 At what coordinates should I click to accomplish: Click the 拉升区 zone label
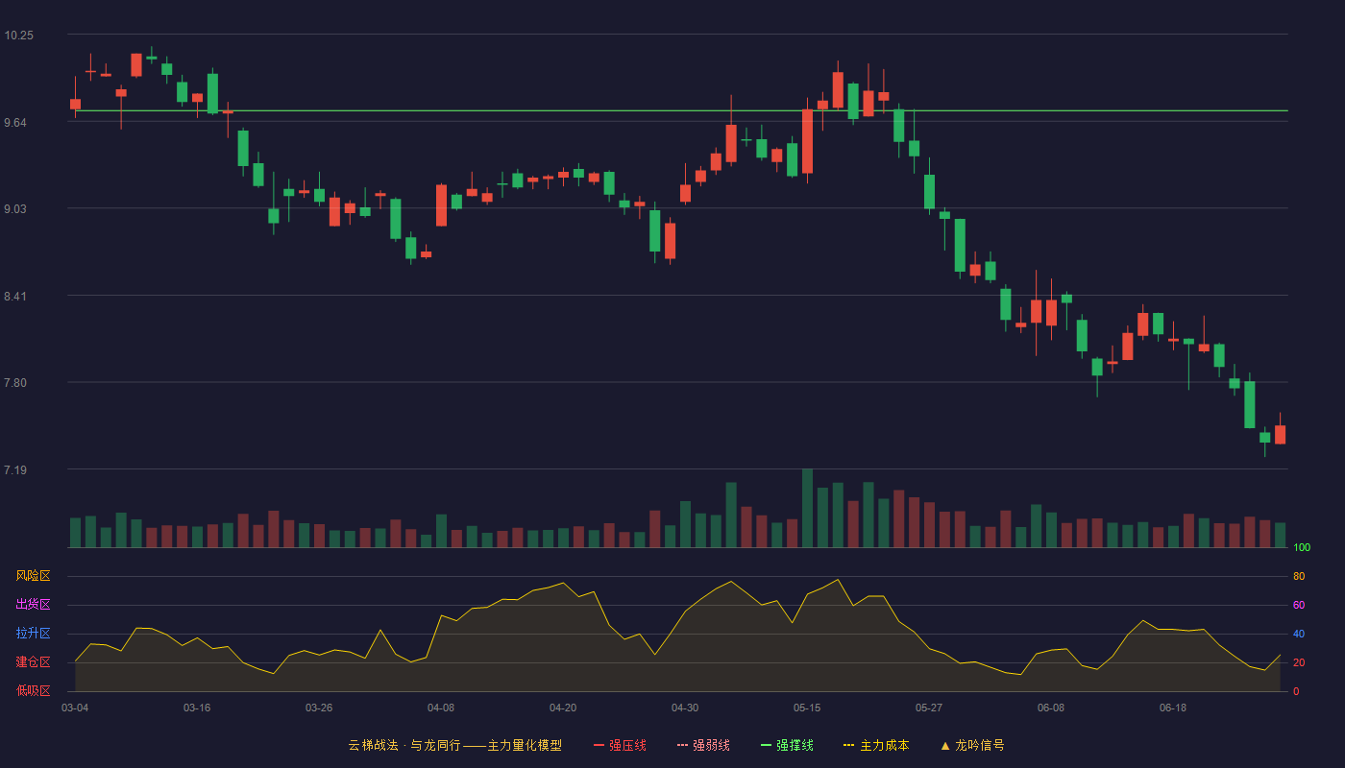click(33, 634)
